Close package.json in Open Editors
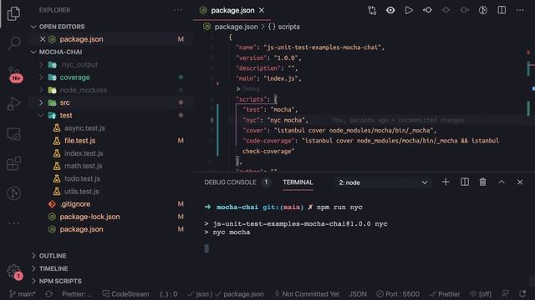The height and width of the screenshot is (300, 535). 43,39
